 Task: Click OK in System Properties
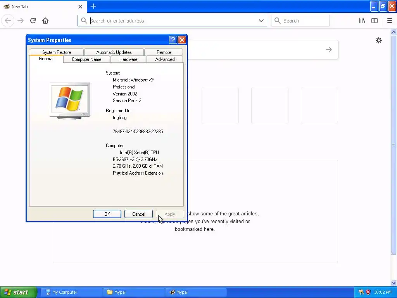pyautogui.click(x=107, y=214)
